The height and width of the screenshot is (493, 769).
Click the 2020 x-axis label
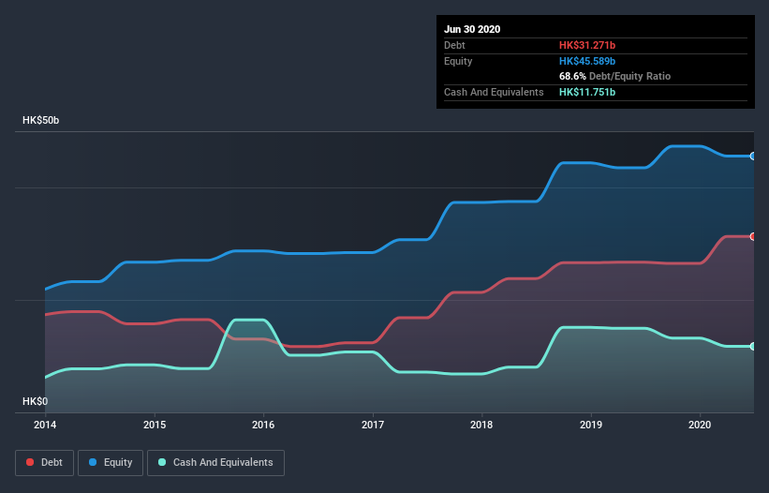pyautogui.click(x=700, y=425)
